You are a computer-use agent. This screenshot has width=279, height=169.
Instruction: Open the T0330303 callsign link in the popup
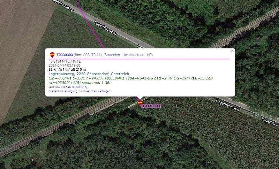65,55
